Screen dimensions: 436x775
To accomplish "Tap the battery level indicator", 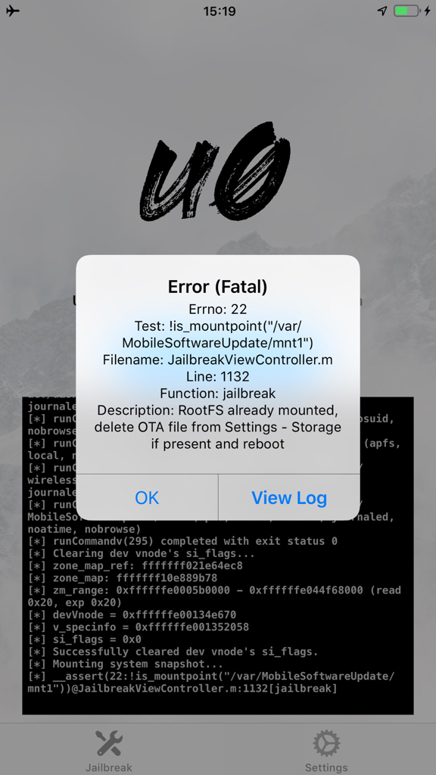I will [406, 11].
